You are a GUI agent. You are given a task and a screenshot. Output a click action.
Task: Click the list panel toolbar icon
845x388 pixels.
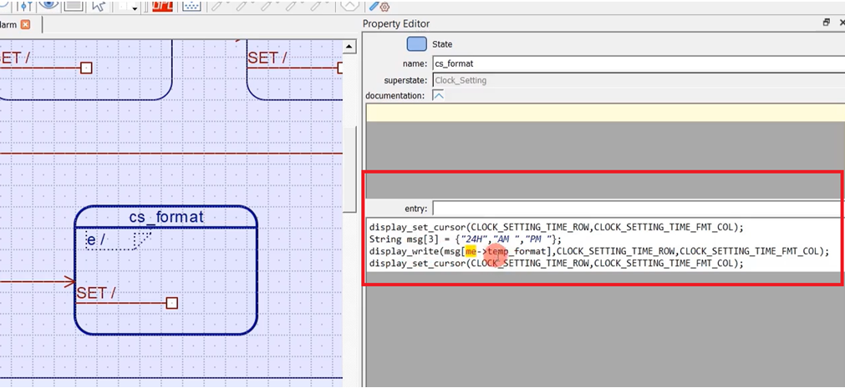pyautogui.click(x=74, y=6)
